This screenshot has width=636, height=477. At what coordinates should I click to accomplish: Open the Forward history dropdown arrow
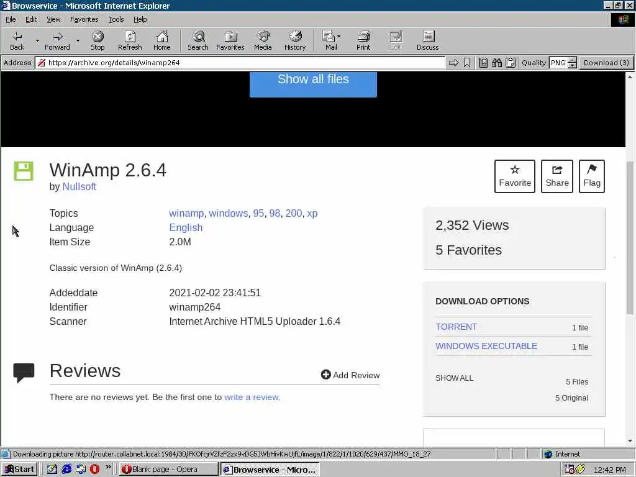(x=78, y=40)
